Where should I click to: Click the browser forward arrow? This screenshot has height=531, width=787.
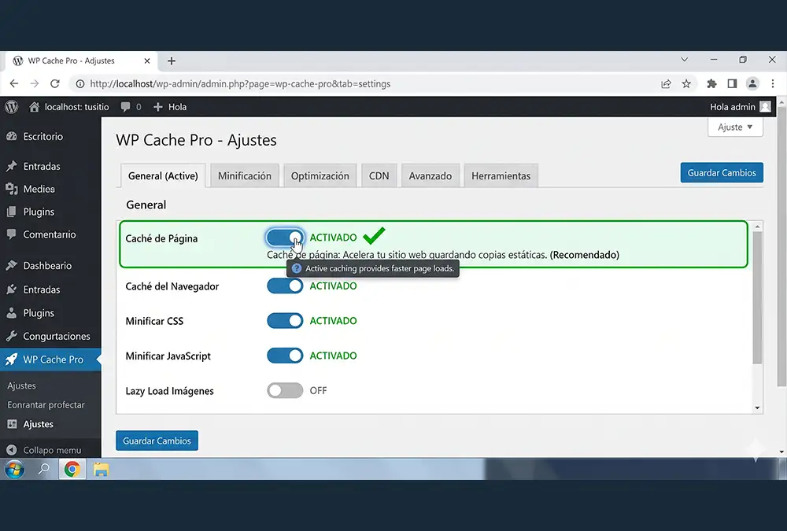click(x=34, y=84)
